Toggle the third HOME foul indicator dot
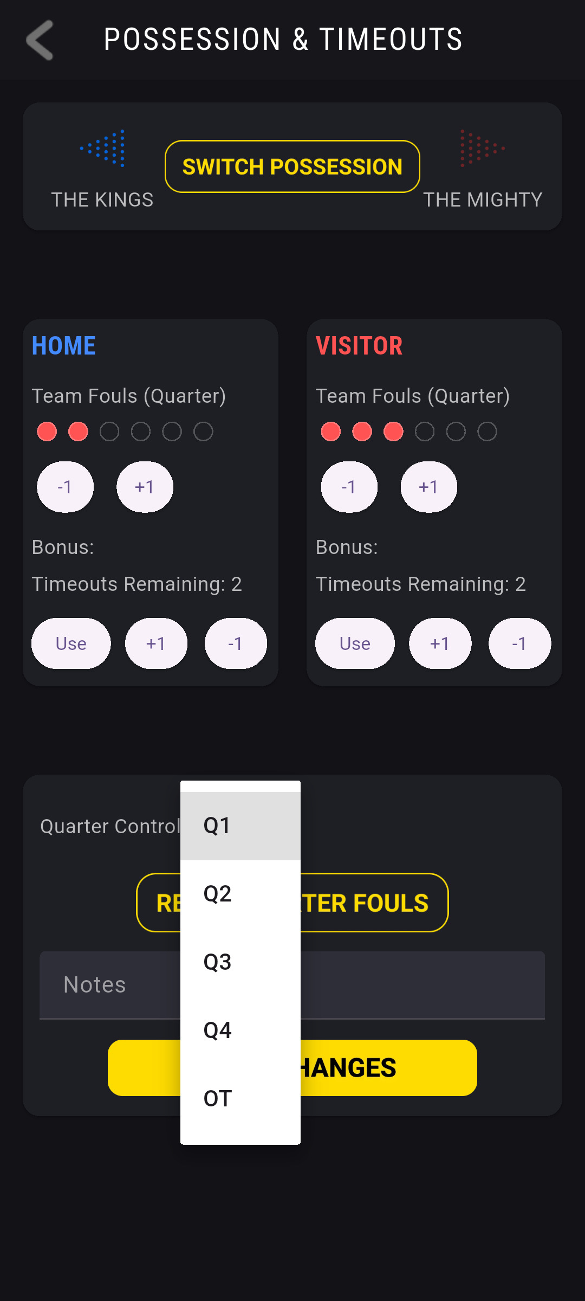585x1301 pixels. pos(110,431)
